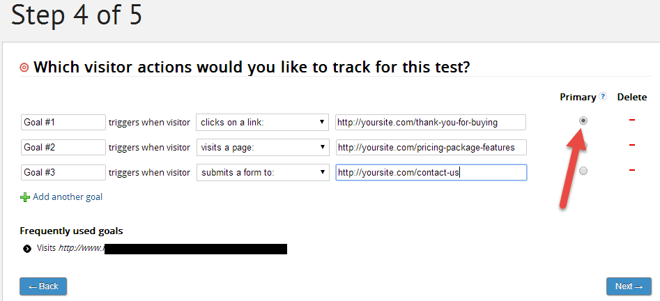The height and width of the screenshot is (301, 660).
Task: Click the contact-us URL field
Action: click(430, 172)
